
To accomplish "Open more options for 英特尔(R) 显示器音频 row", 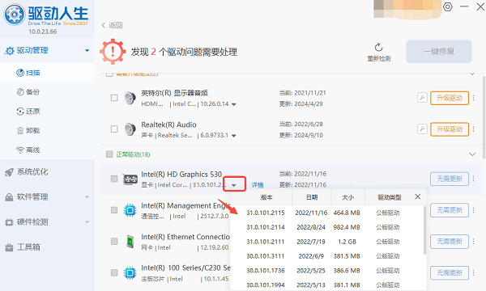I will [x=473, y=98].
